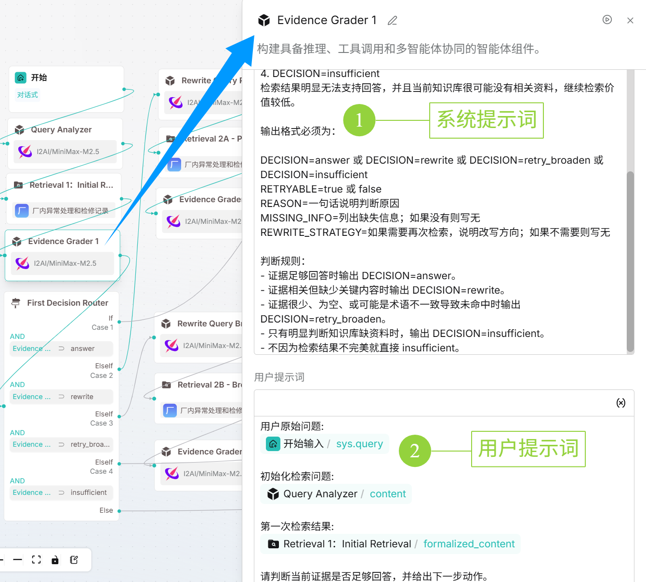Toggle the canvas lock
646x582 pixels.
[x=55, y=559]
